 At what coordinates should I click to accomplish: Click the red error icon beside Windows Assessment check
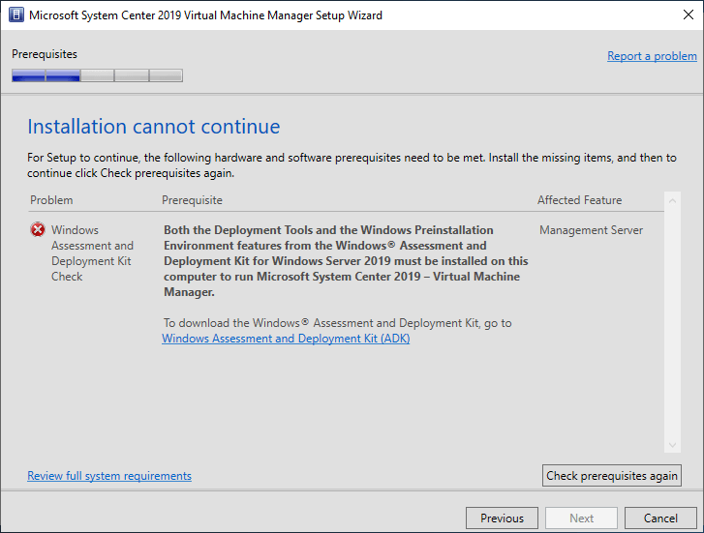tap(38, 229)
